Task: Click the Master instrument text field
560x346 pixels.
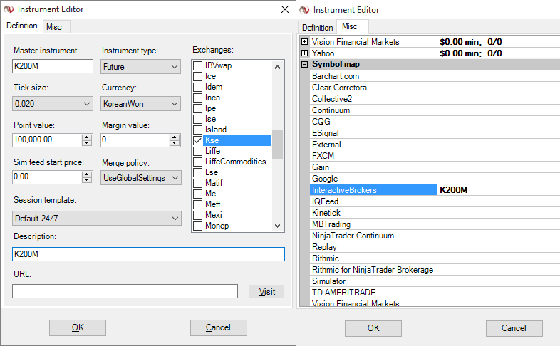Action: point(53,66)
